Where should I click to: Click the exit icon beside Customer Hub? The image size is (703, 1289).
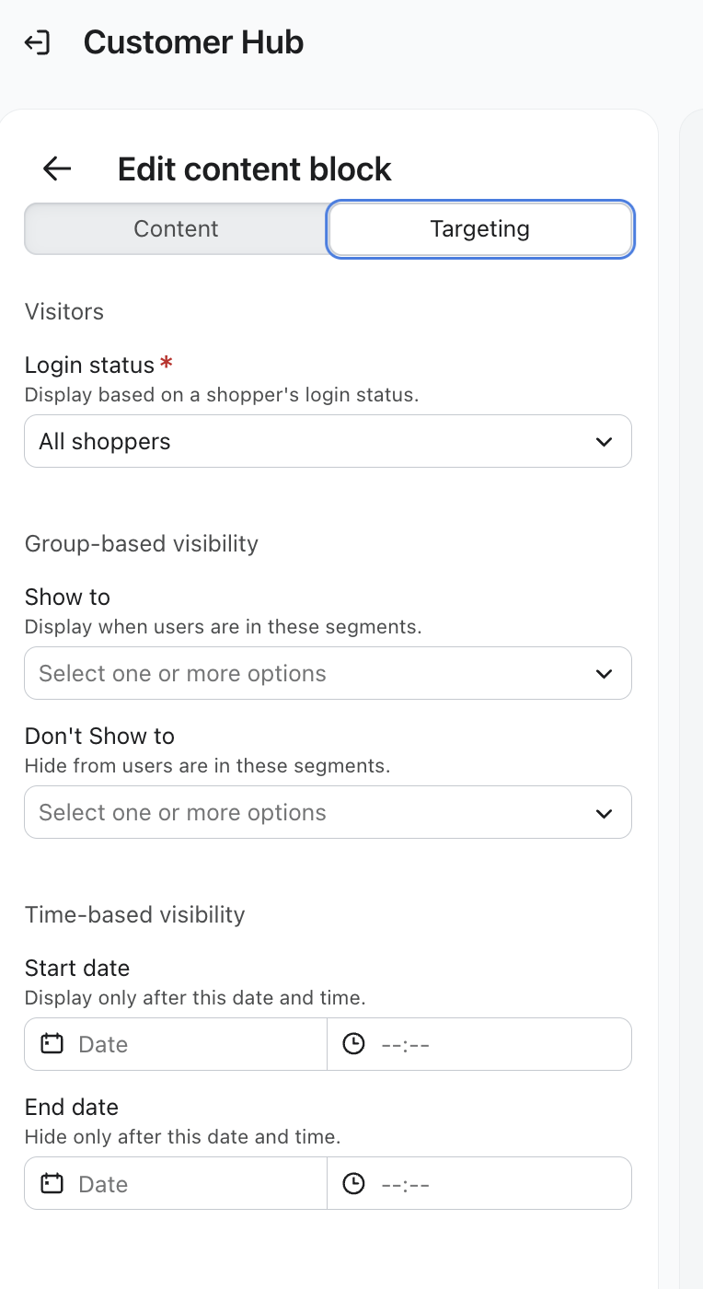pos(37,43)
